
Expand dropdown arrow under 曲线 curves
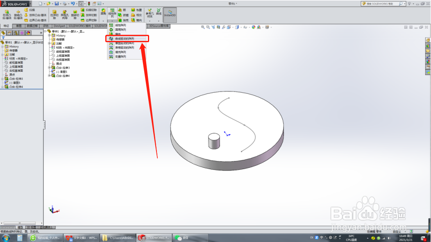tap(159, 21)
